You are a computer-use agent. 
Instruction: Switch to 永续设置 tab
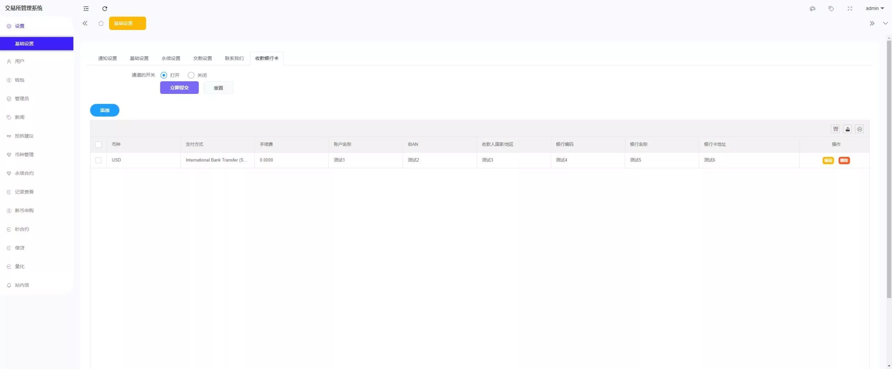(171, 58)
